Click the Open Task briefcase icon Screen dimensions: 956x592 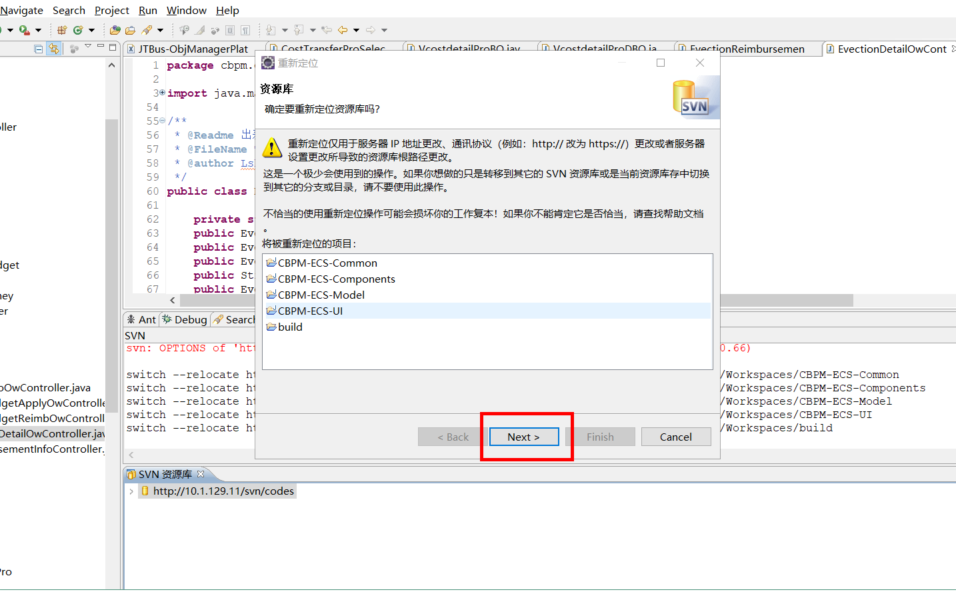[130, 30]
